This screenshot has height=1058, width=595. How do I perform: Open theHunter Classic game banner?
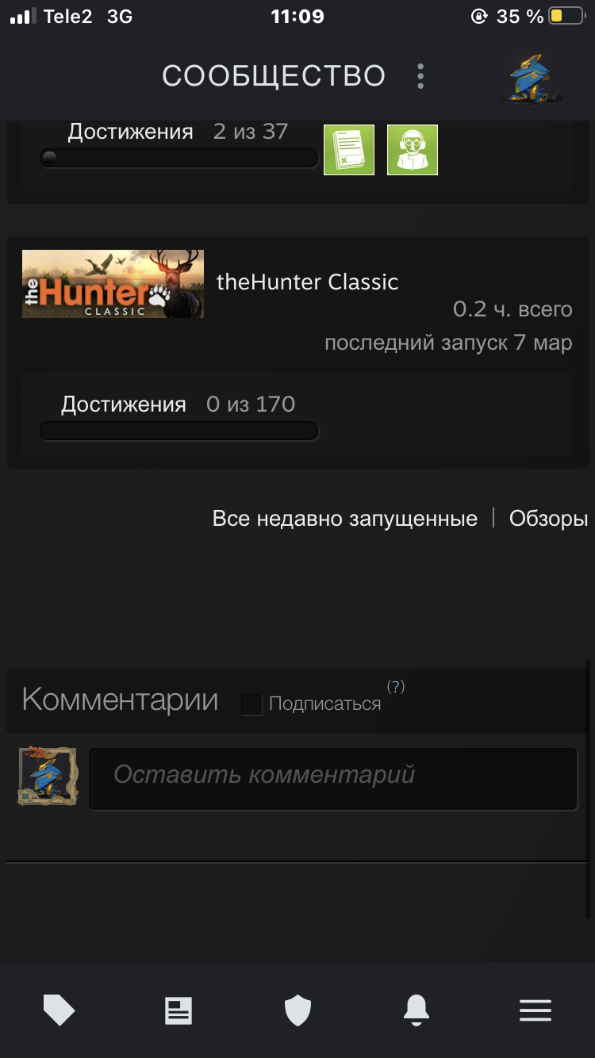pyautogui.click(x=113, y=284)
